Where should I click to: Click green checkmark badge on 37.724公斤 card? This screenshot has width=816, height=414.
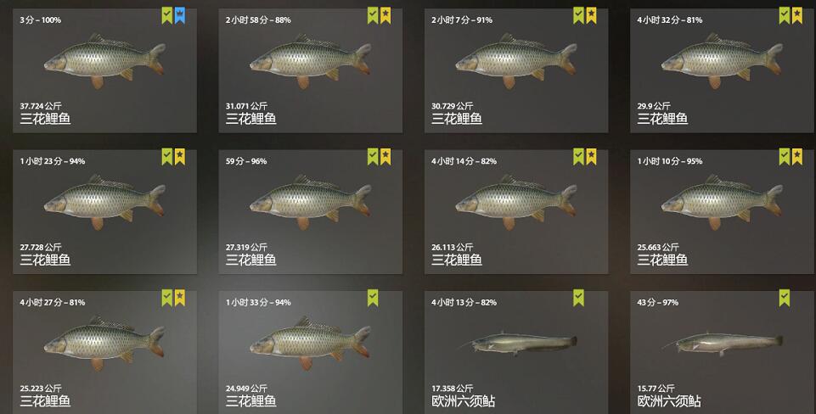(x=167, y=15)
